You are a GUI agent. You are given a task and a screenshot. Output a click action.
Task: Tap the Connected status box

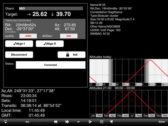click(x=51, y=65)
